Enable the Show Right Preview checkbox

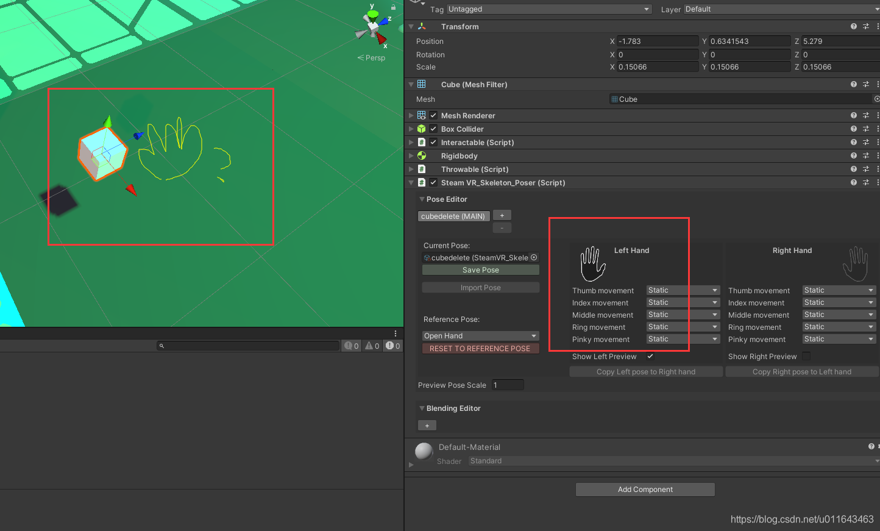click(806, 356)
